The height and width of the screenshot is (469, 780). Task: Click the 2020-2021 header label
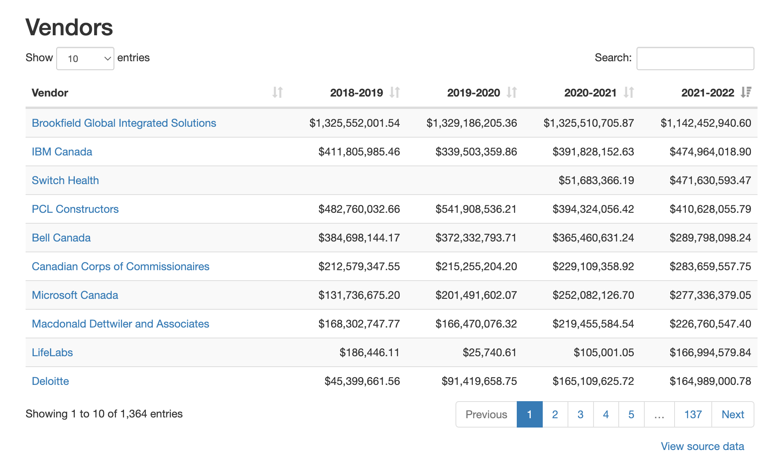pyautogui.click(x=590, y=93)
